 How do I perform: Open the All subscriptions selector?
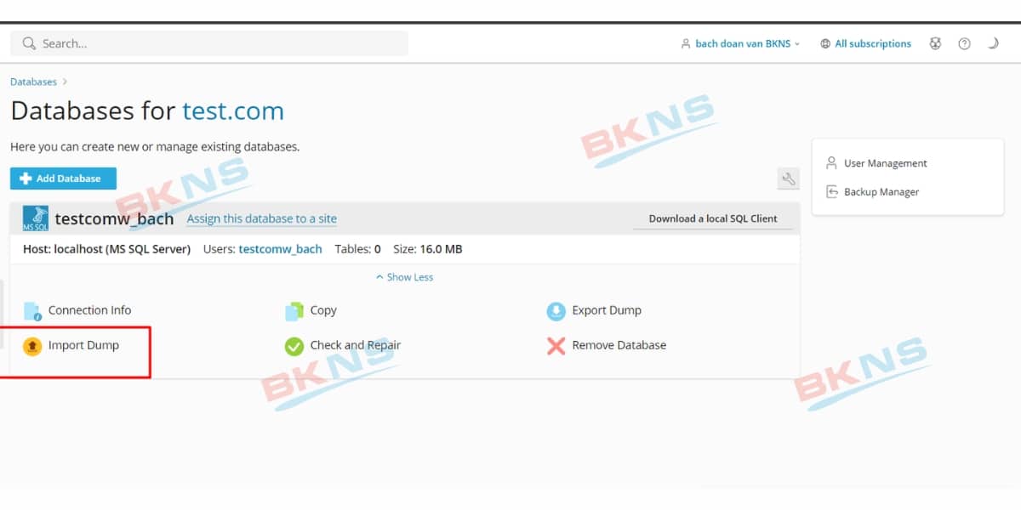(x=865, y=44)
